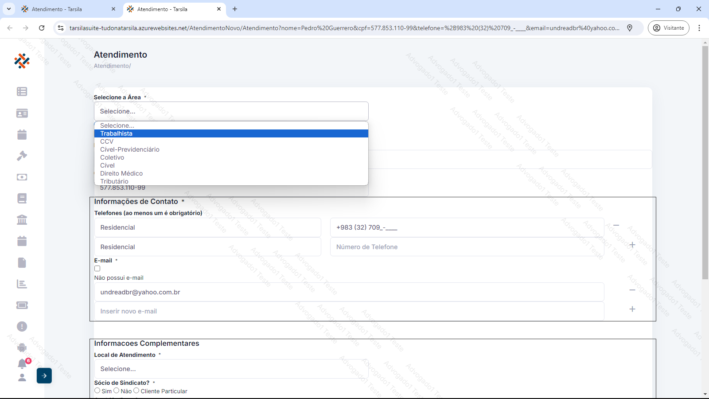Select 'Sim' for Sócio de Sindicato
This screenshot has width=709, height=399.
[97, 391]
